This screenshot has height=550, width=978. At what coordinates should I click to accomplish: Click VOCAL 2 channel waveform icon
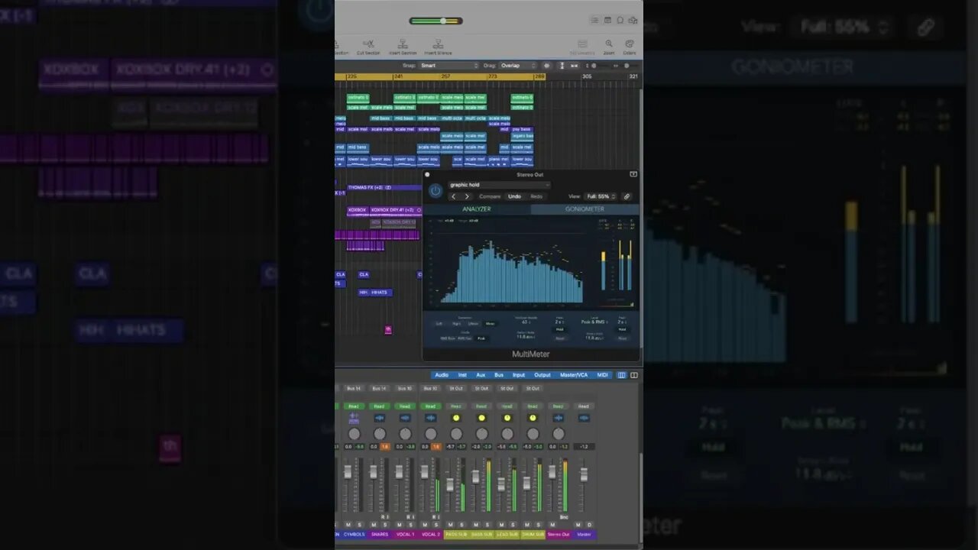click(430, 418)
